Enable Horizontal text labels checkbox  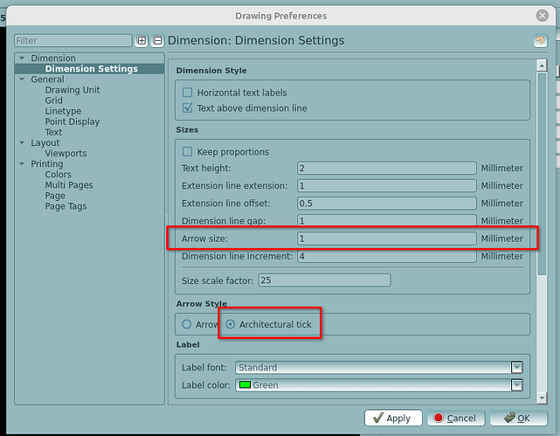point(187,93)
